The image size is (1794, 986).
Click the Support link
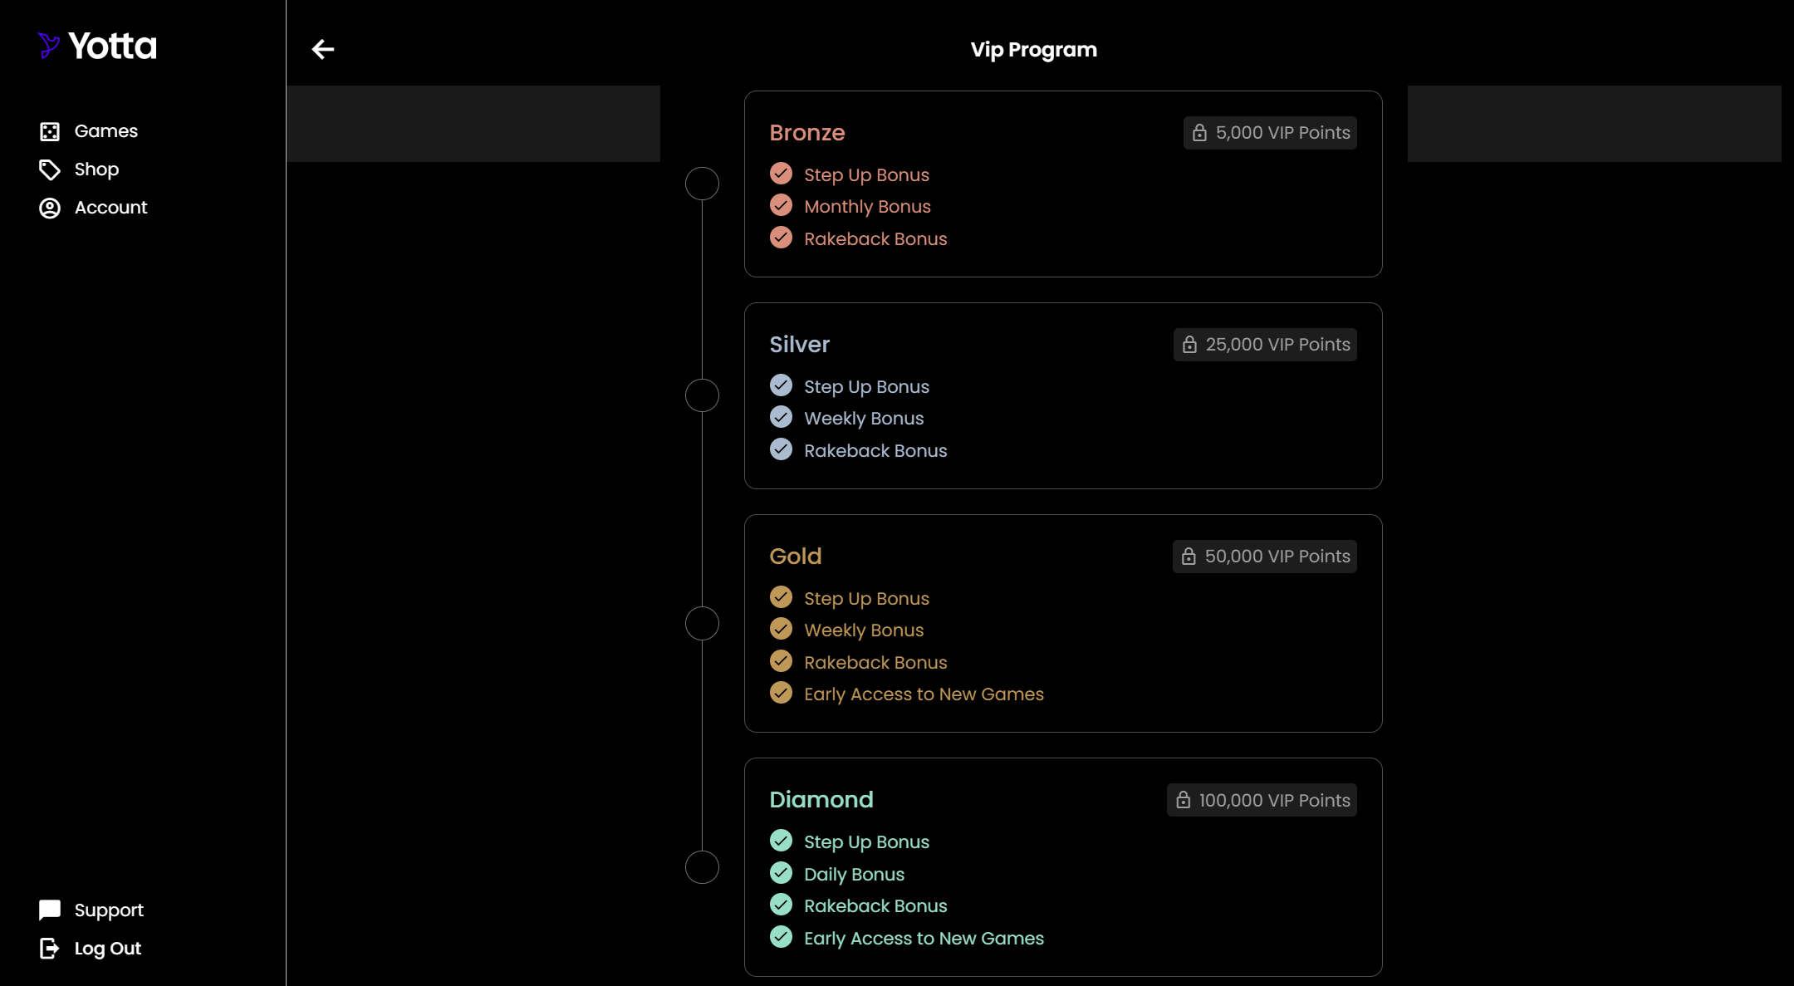pyautogui.click(x=109, y=910)
